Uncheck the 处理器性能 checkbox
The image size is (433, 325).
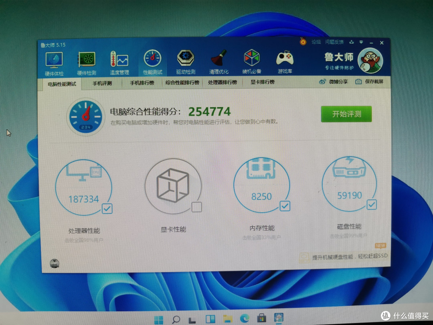pyautogui.click(x=107, y=208)
